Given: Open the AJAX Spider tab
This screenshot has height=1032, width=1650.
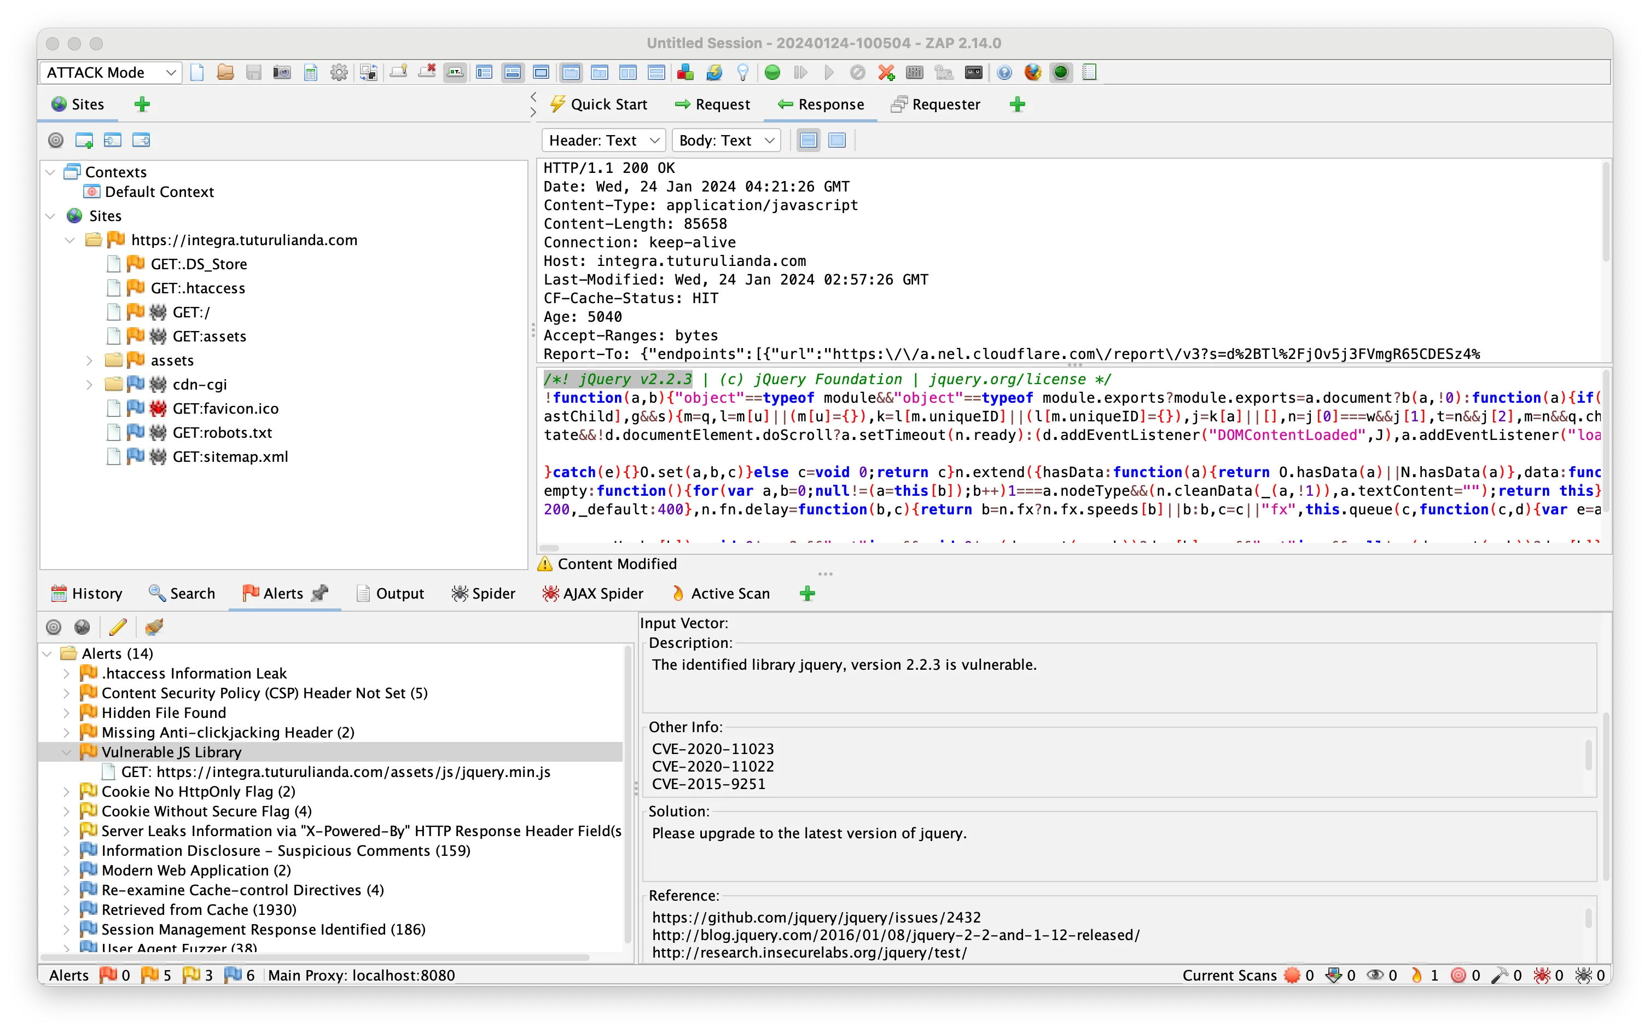Looking at the screenshot, I should (x=592, y=593).
